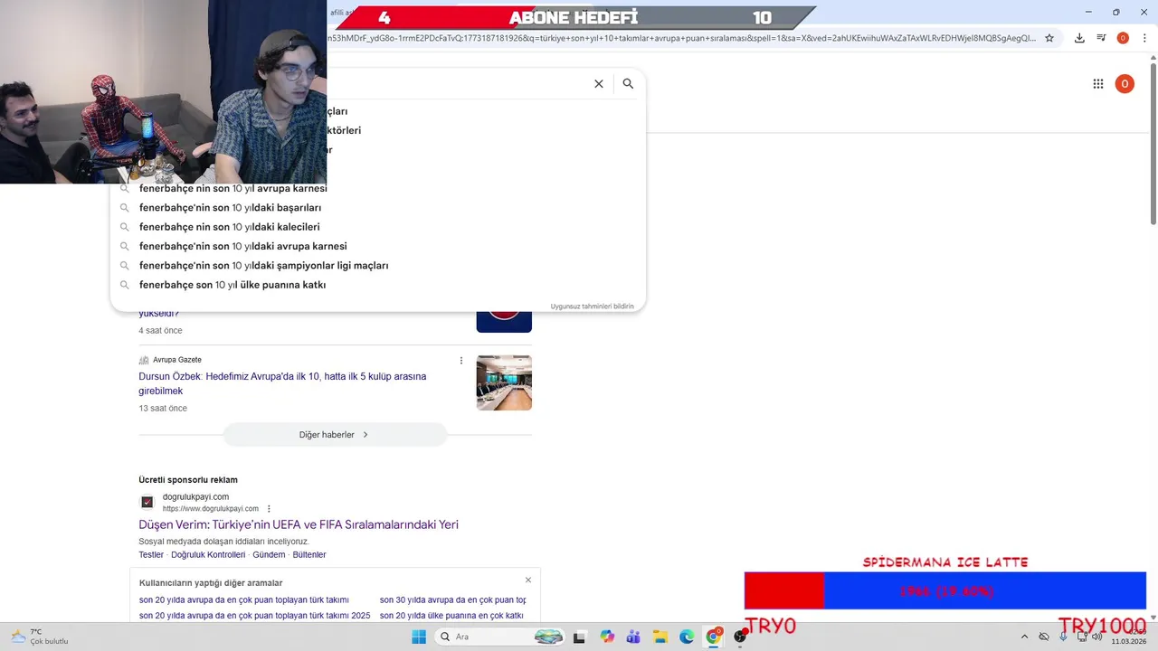Image resolution: width=1158 pixels, height=651 pixels.
Task: Select suggestion 'fenerbahçe'nin son 10 yıldaki başarıları'
Action: (x=230, y=207)
